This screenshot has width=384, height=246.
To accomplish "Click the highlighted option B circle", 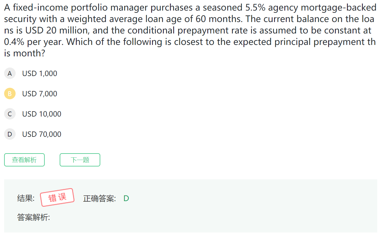I will pos(10,94).
